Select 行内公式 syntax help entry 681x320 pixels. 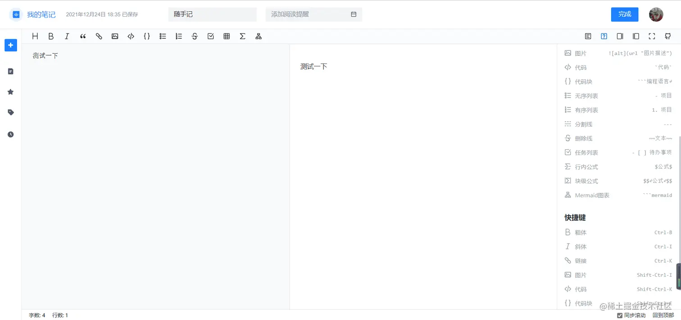coord(618,167)
